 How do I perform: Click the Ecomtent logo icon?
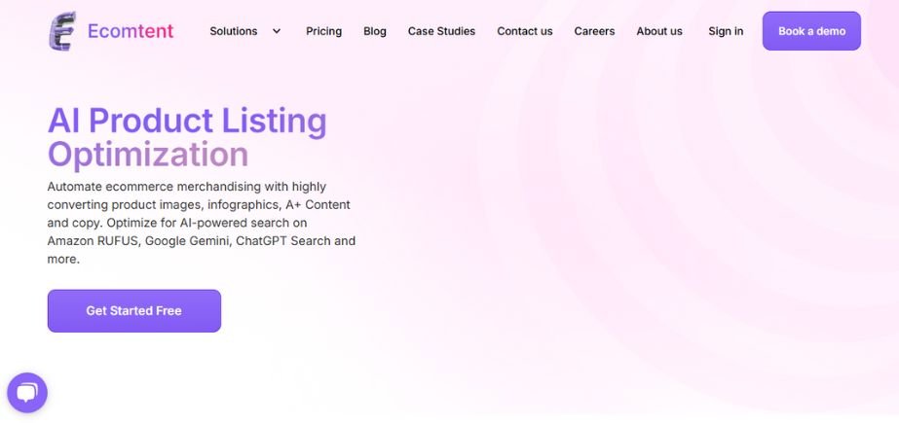tap(62, 31)
